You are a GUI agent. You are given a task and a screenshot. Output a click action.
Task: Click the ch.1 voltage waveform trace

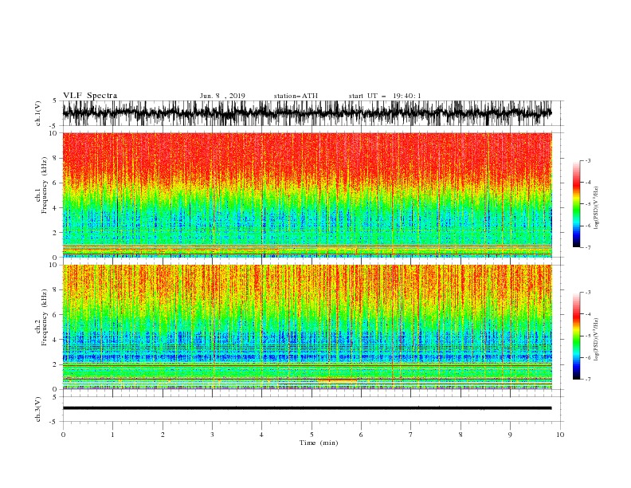(x=307, y=113)
